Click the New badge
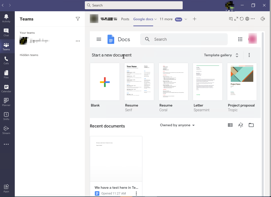 178,19
